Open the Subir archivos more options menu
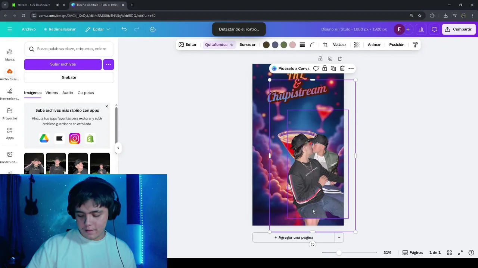 (x=108, y=64)
